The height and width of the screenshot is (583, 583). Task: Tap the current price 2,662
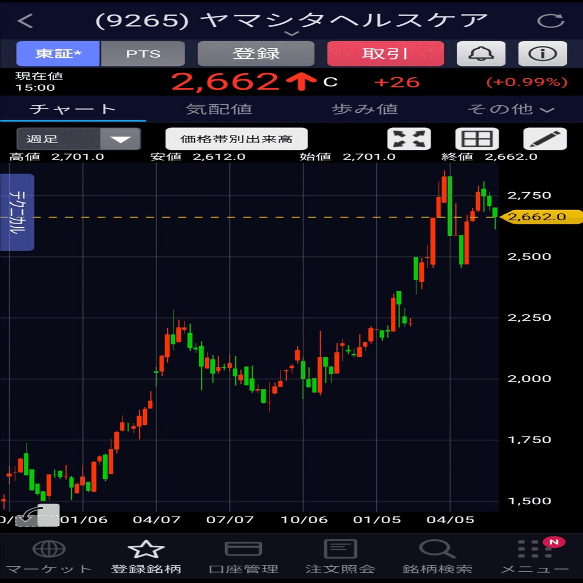click(x=225, y=82)
